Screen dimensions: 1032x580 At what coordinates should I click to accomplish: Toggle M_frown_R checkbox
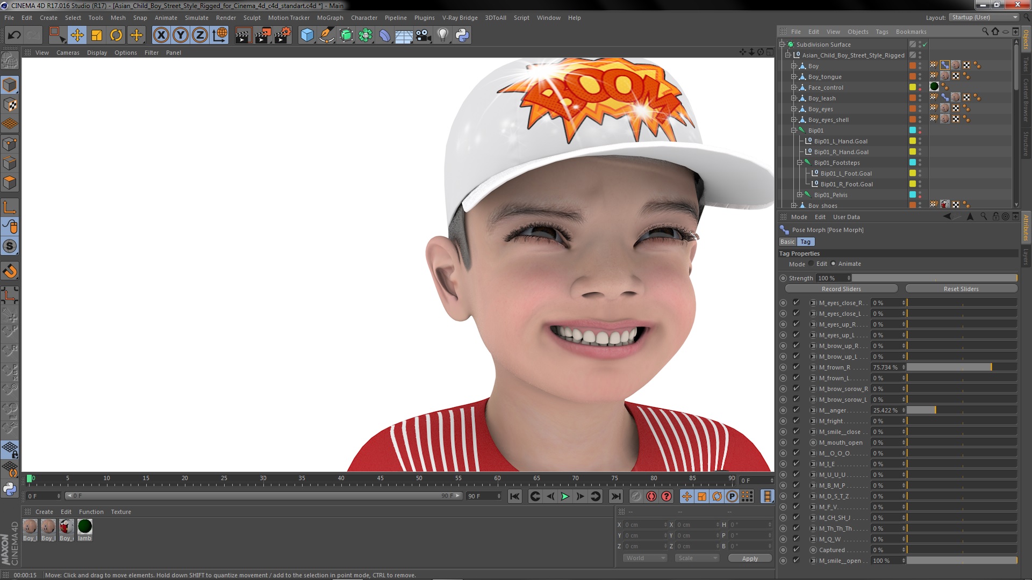(x=796, y=367)
